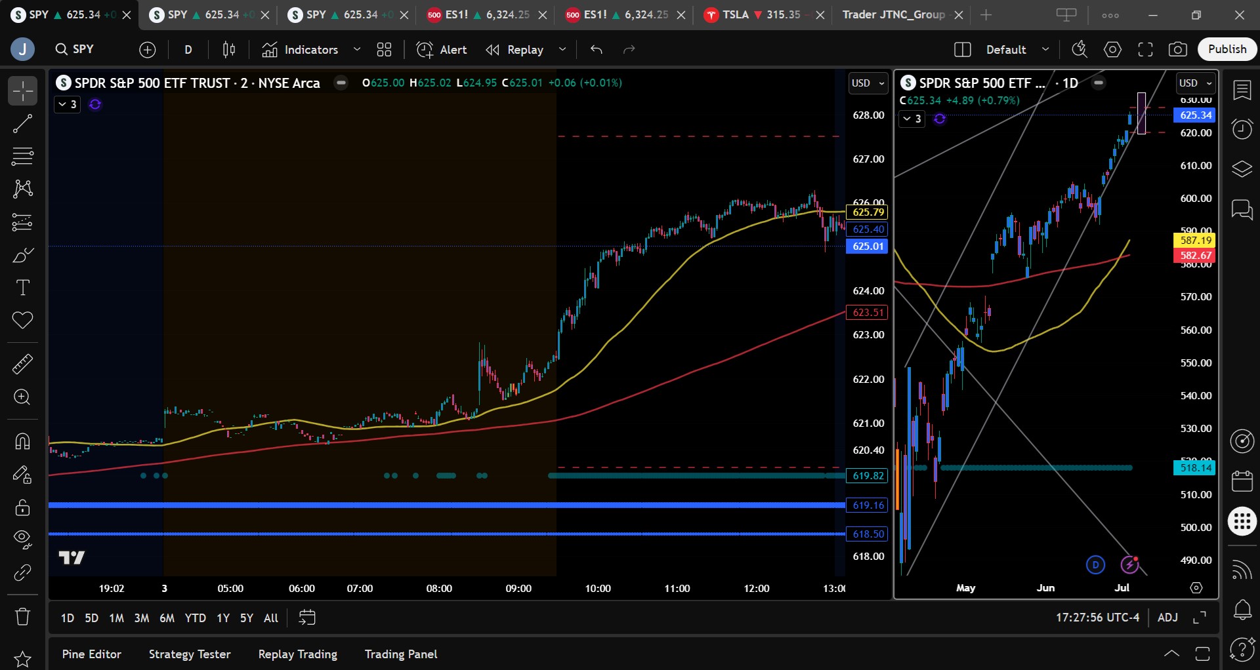Publish the chart idea
This screenshot has height=670, width=1260.
tap(1227, 49)
